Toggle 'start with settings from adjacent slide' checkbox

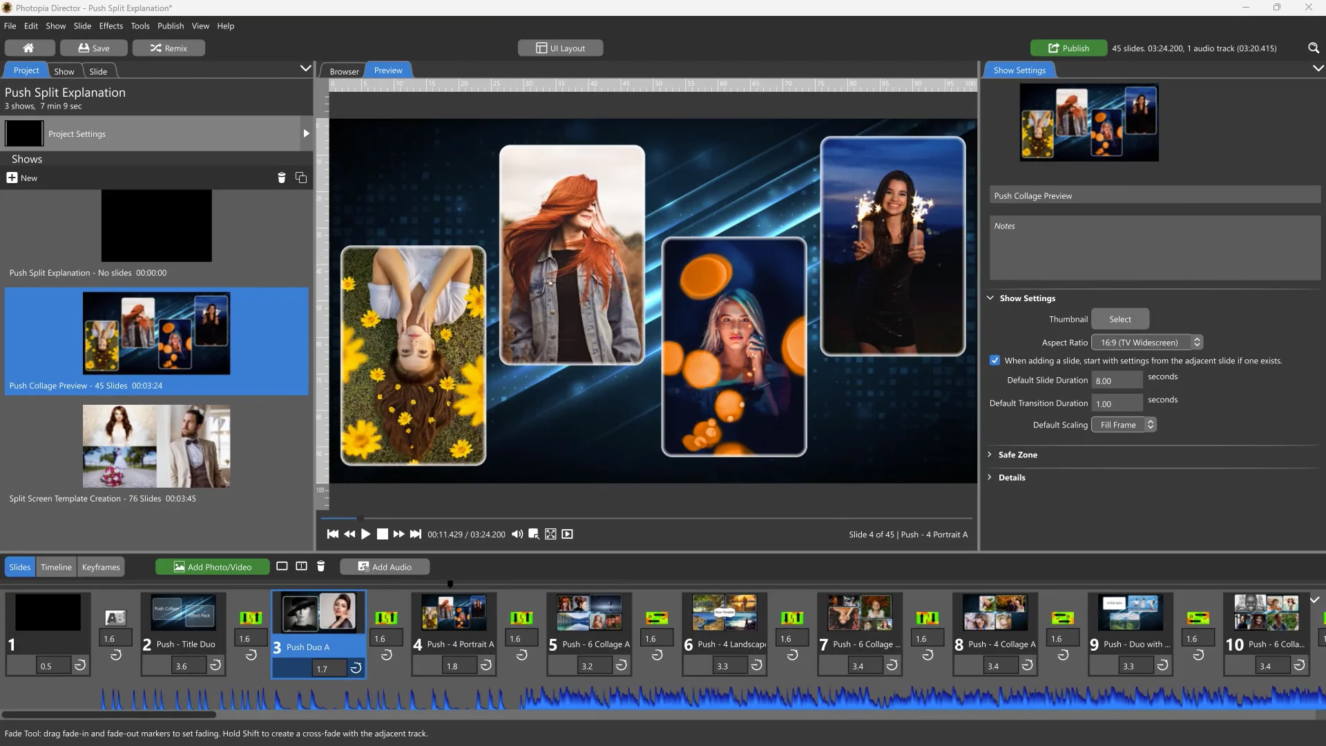click(995, 360)
